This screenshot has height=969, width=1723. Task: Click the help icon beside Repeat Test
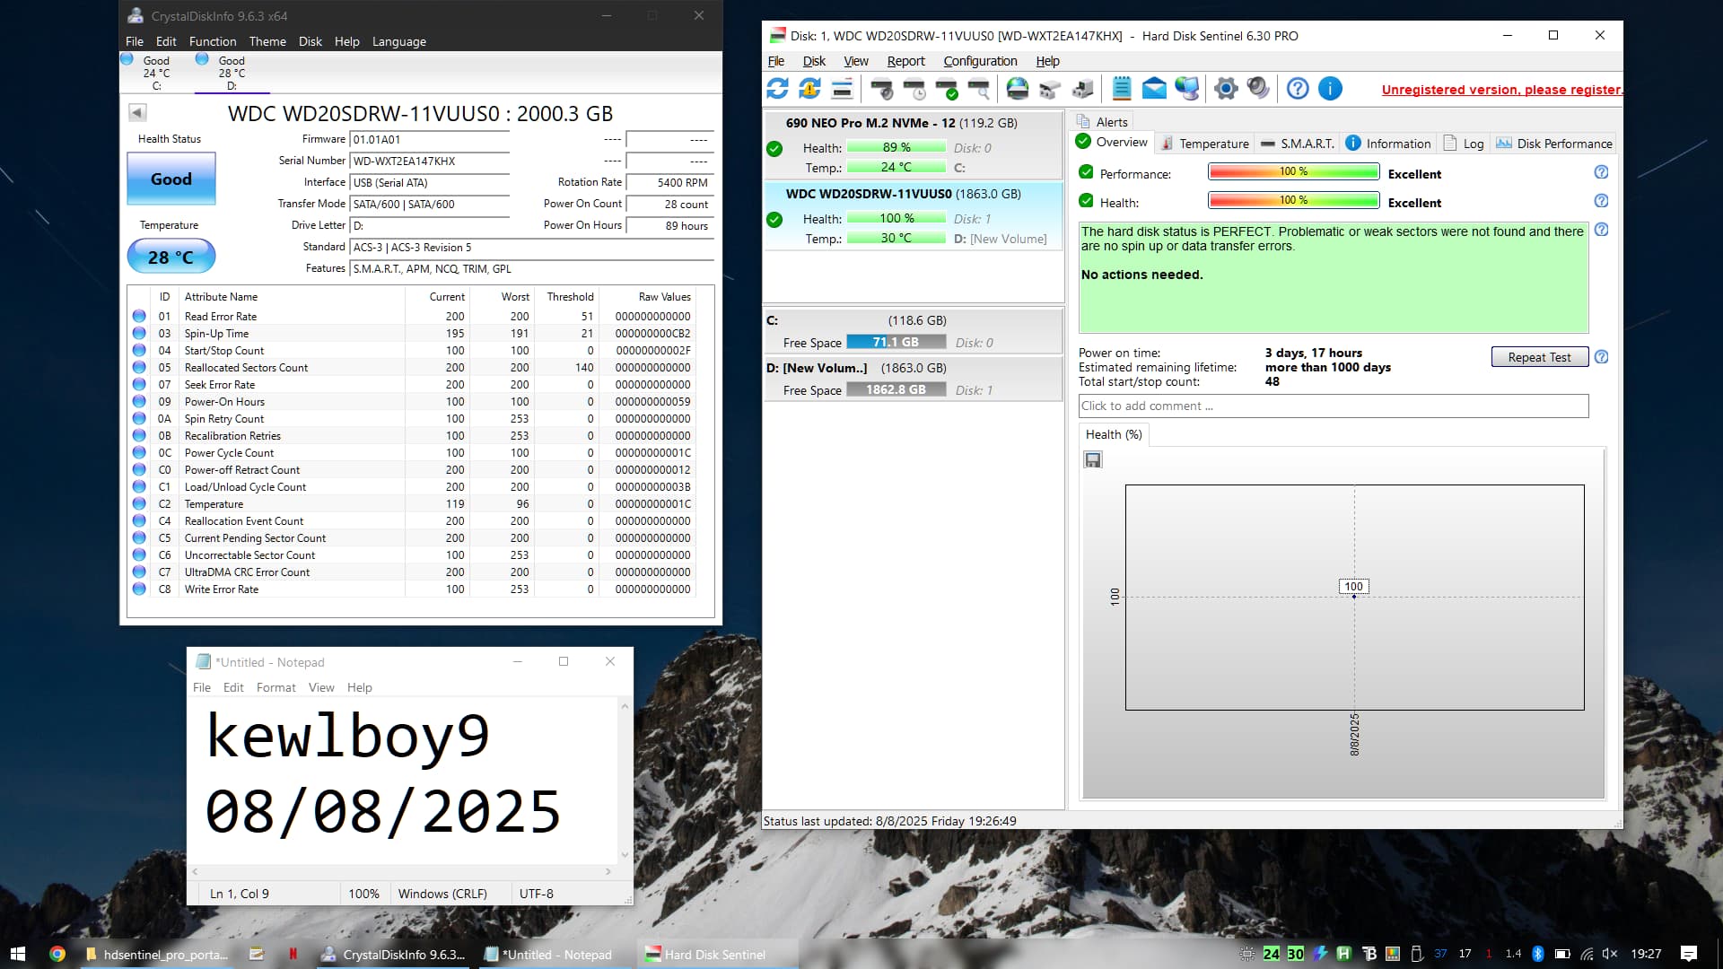[x=1601, y=357]
